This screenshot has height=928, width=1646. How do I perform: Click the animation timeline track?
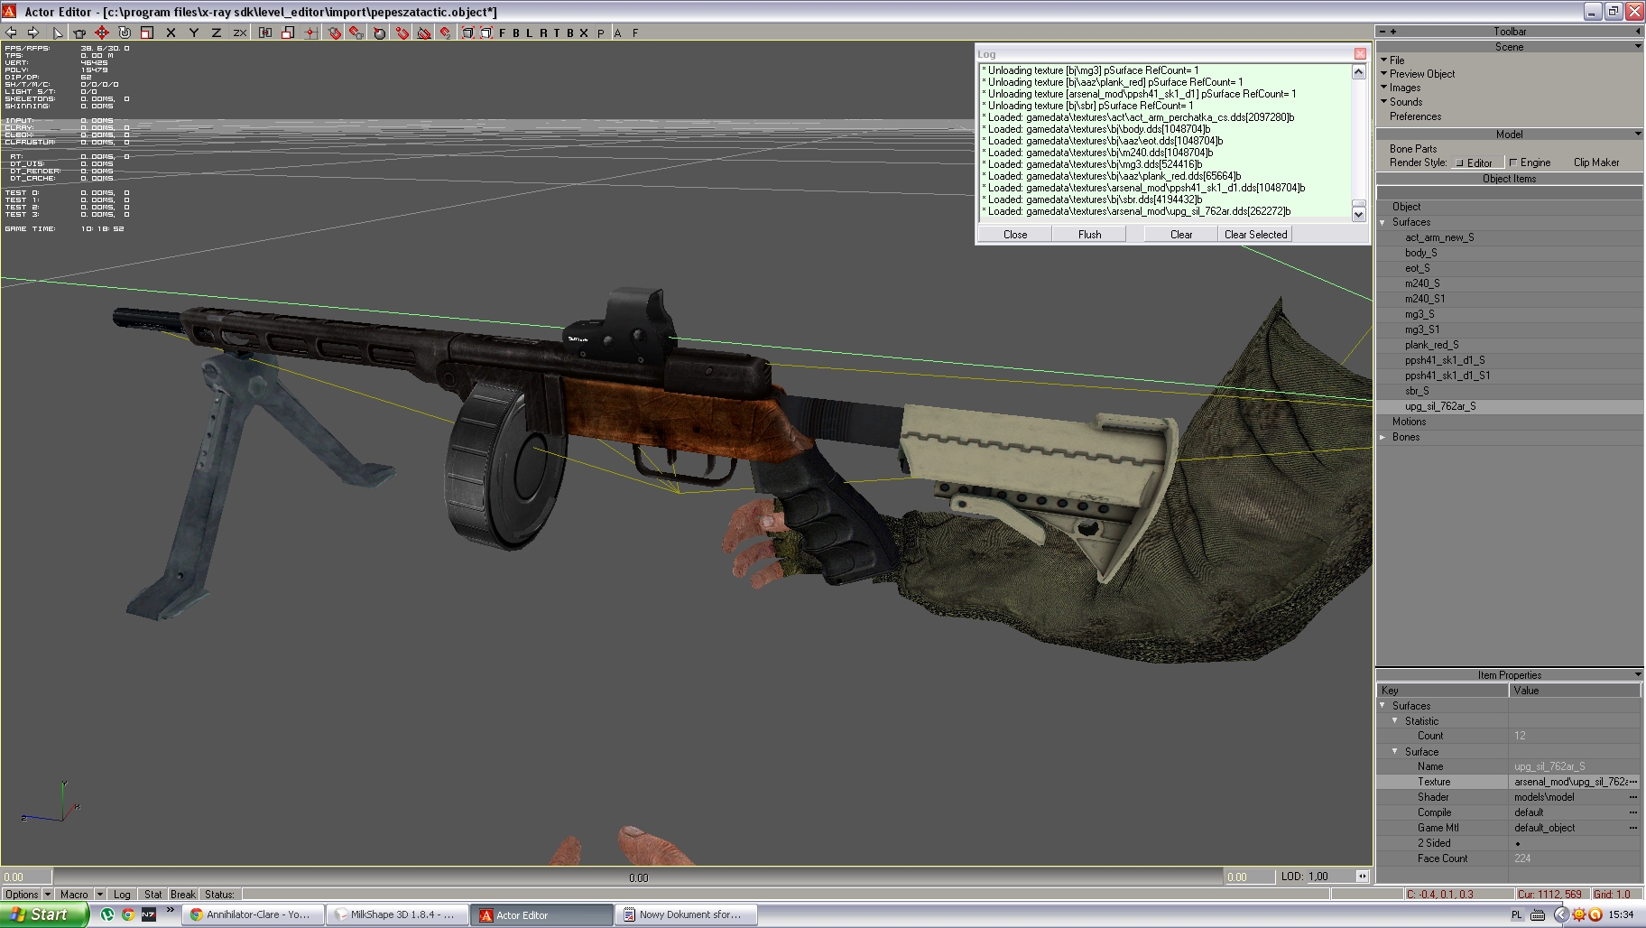[637, 877]
